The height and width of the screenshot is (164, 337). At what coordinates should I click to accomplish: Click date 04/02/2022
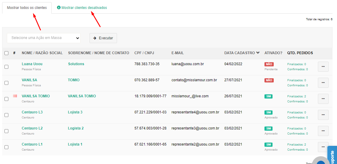tap(233, 64)
